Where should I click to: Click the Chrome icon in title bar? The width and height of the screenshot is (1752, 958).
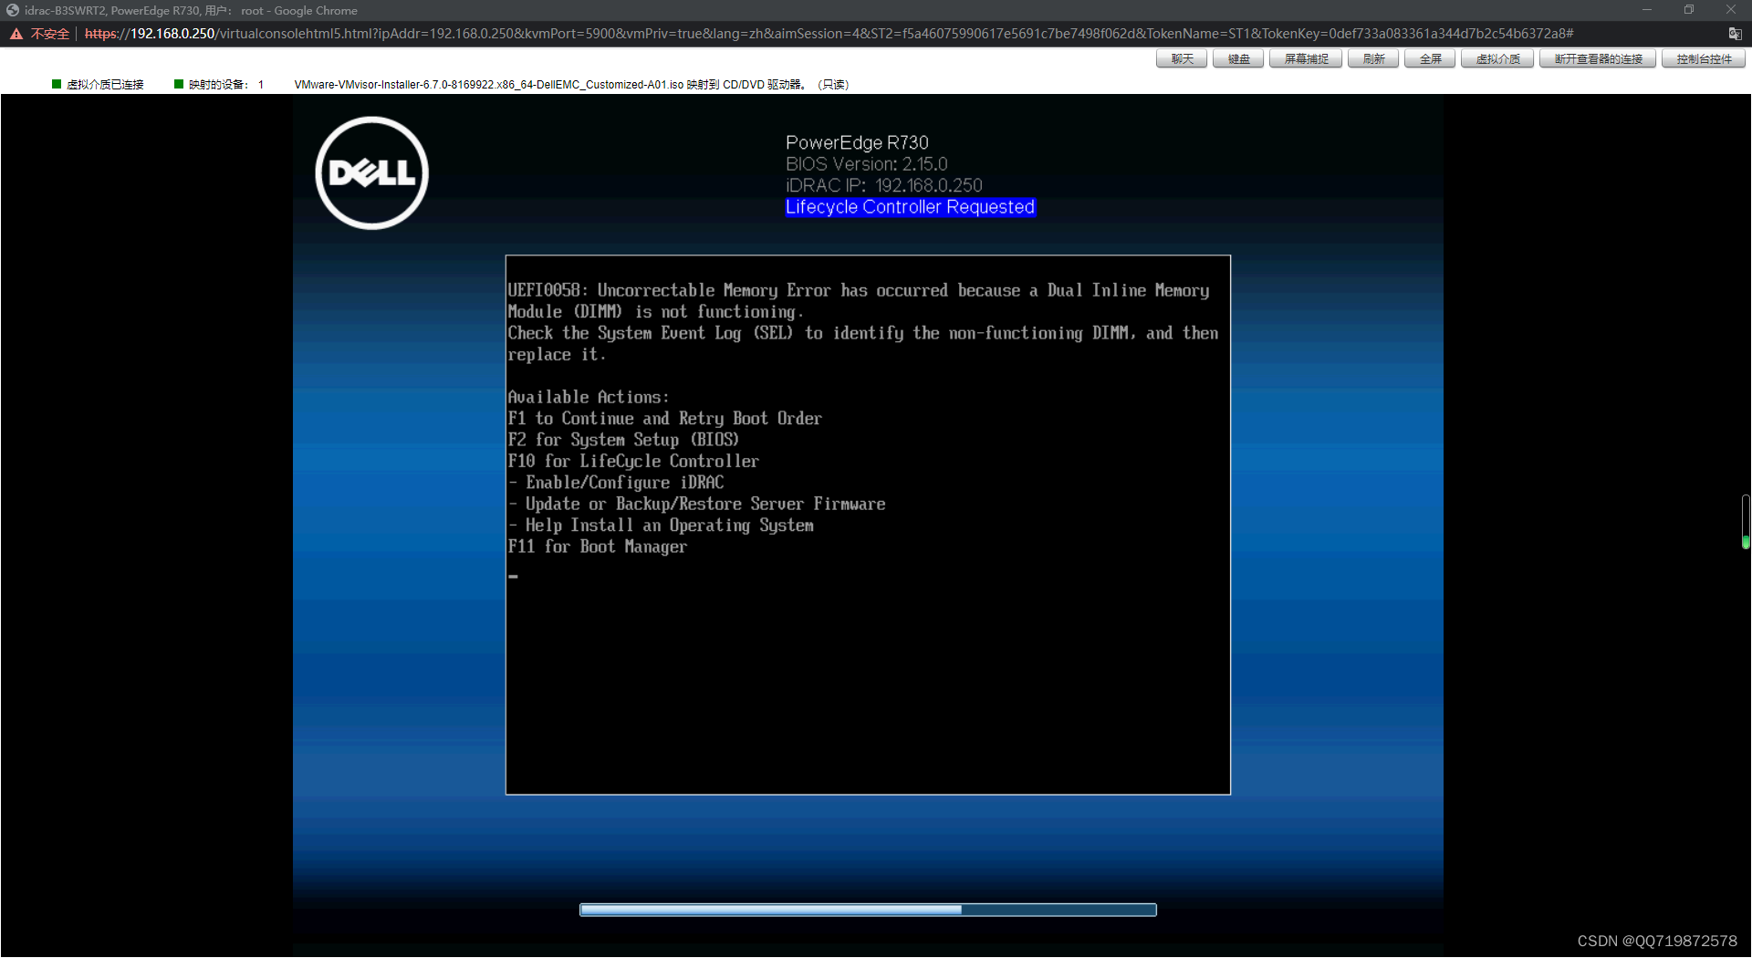13,10
